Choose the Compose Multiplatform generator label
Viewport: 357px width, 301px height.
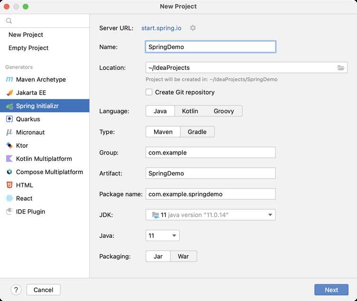tap(50, 172)
